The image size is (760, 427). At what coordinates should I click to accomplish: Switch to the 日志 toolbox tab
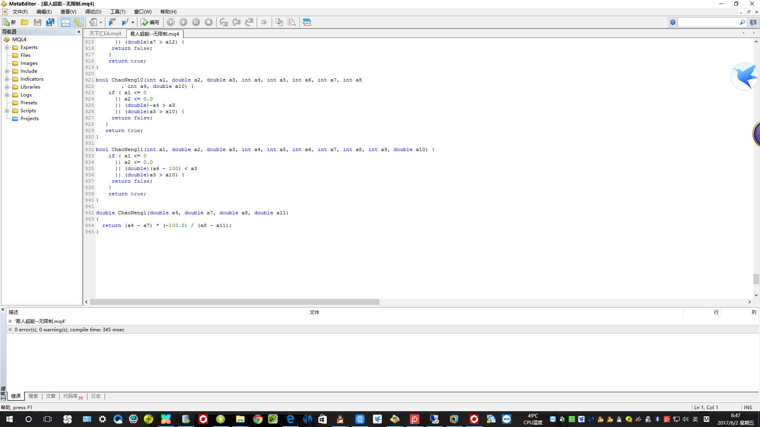(x=96, y=396)
